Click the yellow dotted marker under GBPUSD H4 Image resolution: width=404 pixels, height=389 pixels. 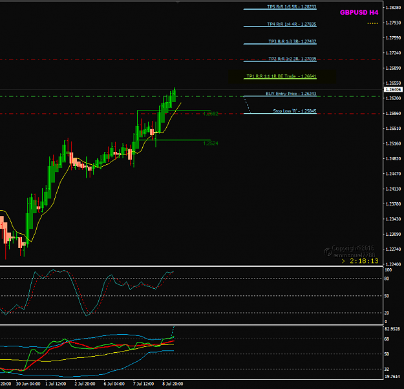pyautogui.click(x=372, y=23)
